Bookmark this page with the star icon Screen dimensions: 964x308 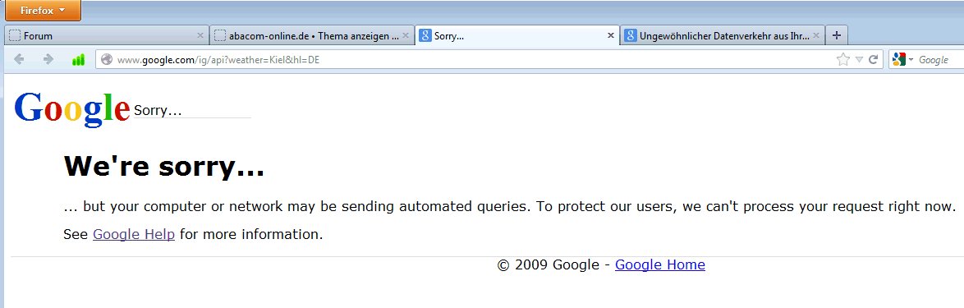pos(843,60)
